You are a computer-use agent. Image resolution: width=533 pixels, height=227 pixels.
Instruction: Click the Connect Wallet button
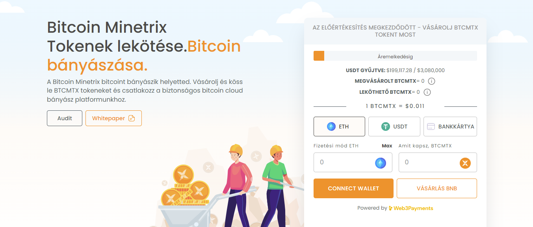coord(353,188)
